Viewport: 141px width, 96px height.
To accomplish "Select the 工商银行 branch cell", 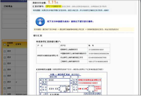I will (x=73, y=61).
